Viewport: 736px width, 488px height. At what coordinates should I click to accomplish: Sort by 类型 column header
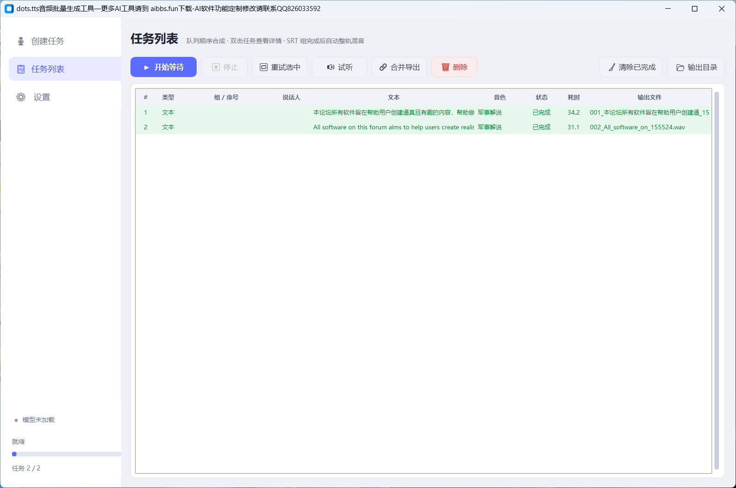tap(168, 97)
